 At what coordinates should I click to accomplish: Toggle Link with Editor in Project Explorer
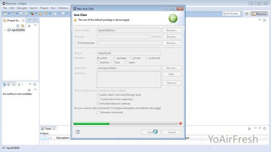click(22, 26)
